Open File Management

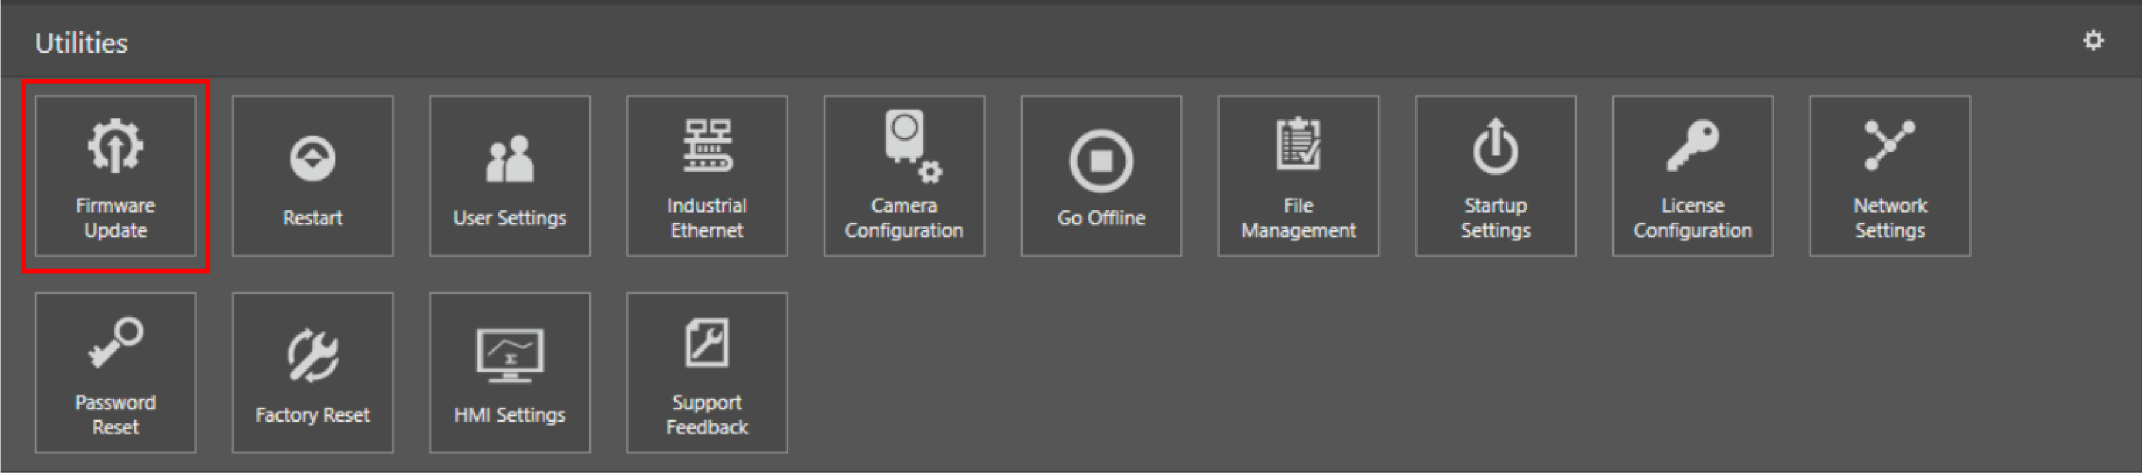point(1298,175)
